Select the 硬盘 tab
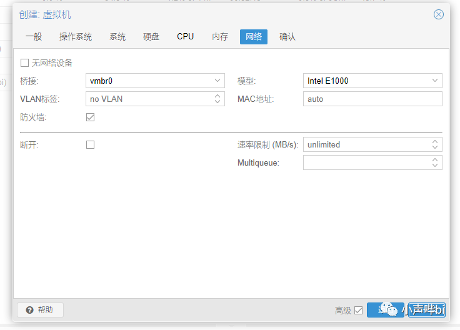460x330 pixels. (151, 37)
